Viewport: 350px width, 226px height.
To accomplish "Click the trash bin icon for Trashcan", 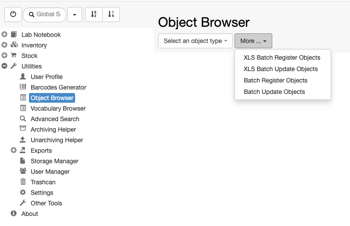I will [x=23, y=182].
